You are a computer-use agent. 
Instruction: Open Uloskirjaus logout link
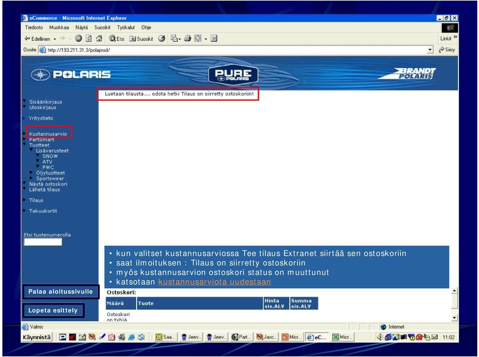point(42,108)
